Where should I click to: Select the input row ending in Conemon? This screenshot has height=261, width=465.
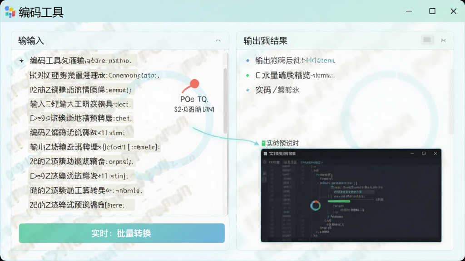pos(94,75)
